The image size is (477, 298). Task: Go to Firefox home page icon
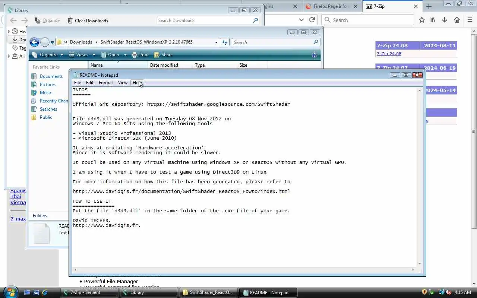[457, 20]
